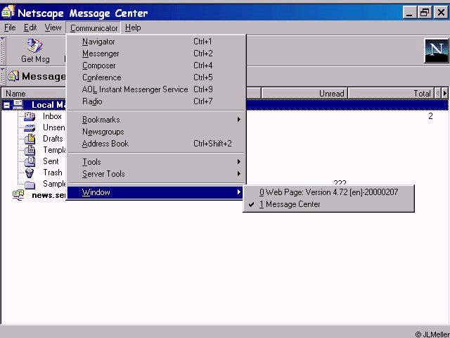Click the Sent folder icon
The width and height of the screenshot is (450, 338).
click(x=30, y=161)
